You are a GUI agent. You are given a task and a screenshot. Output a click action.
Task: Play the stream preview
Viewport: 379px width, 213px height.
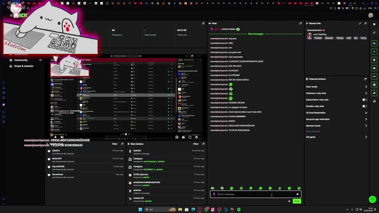(55, 137)
